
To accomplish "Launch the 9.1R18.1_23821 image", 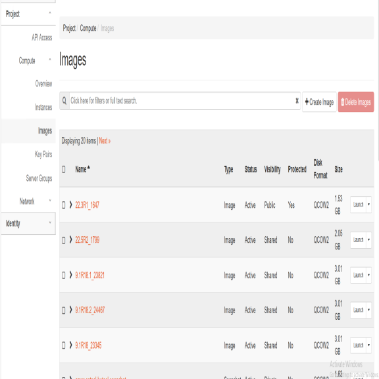I will (x=358, y=275).
